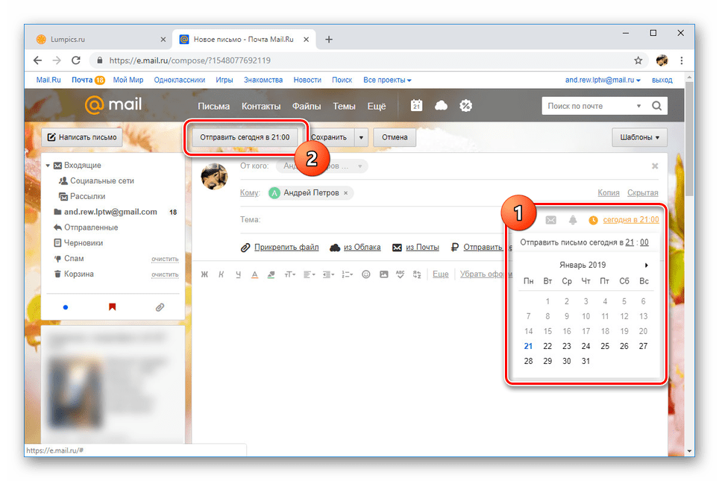Open and.rew.lptw@gmail.com folder

(x=110, y=212)
